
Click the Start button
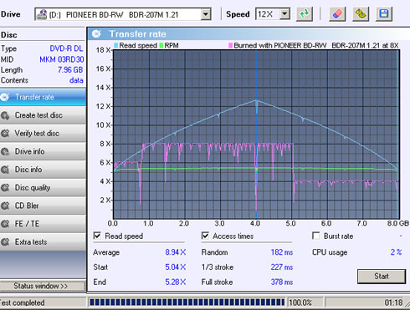[x=382, y=277]
